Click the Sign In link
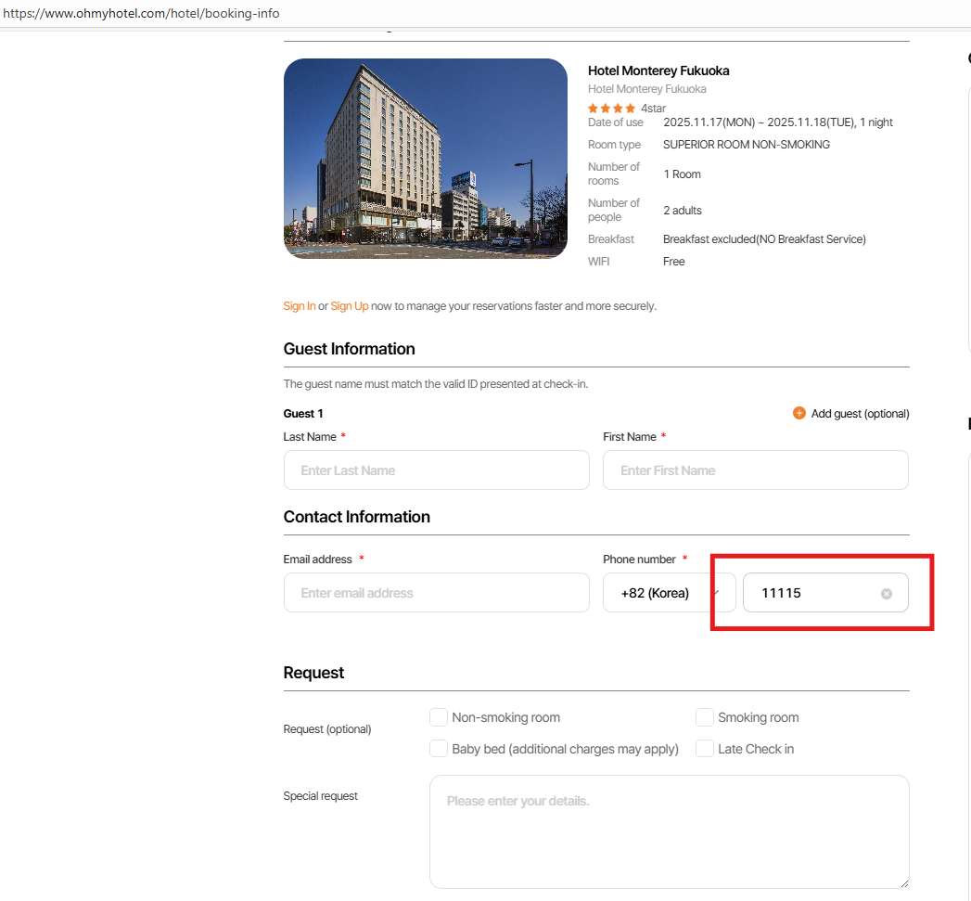 pyautogui.click(x=300, y=306)
